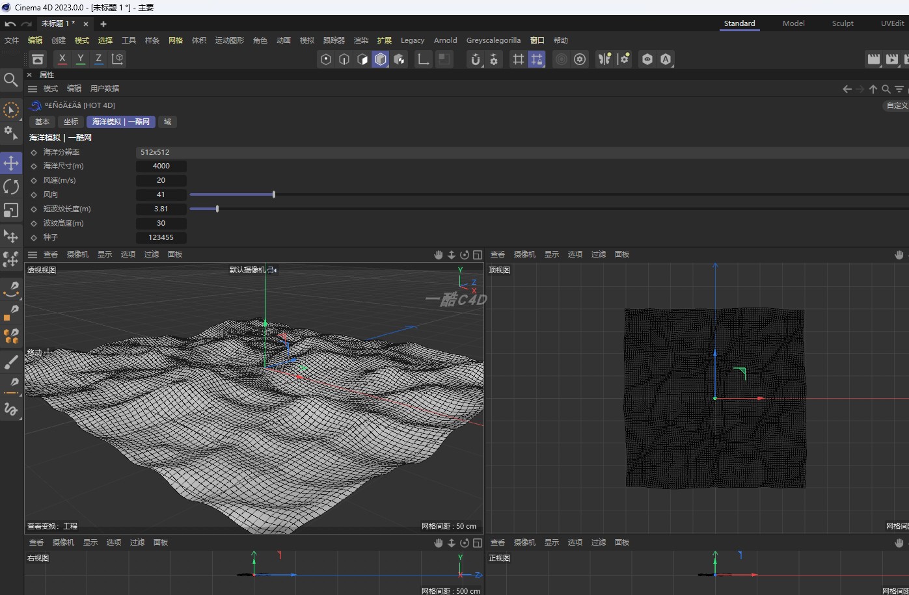Click the Symmetry butterfly icon
The image size is (909, 595).
pos(604,59)
